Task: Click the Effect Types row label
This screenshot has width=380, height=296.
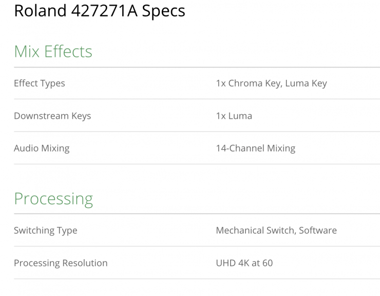Action: (40, 83)
